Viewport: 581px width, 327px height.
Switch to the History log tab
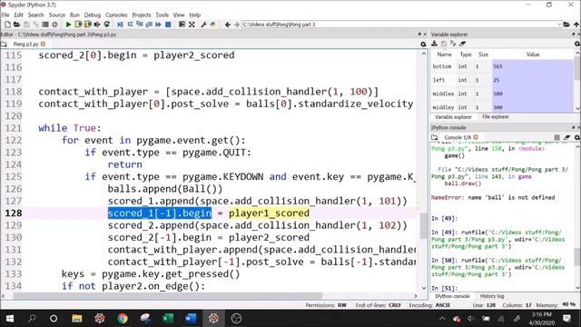tap(492, 296)
